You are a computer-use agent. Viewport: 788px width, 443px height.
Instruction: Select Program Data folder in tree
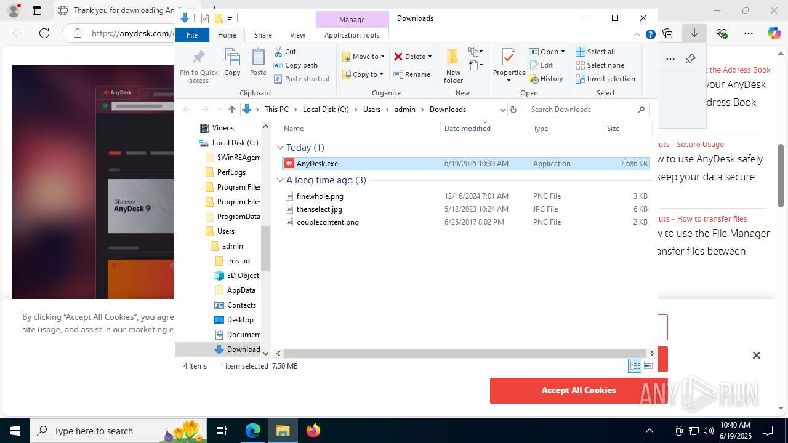(233, 217)
